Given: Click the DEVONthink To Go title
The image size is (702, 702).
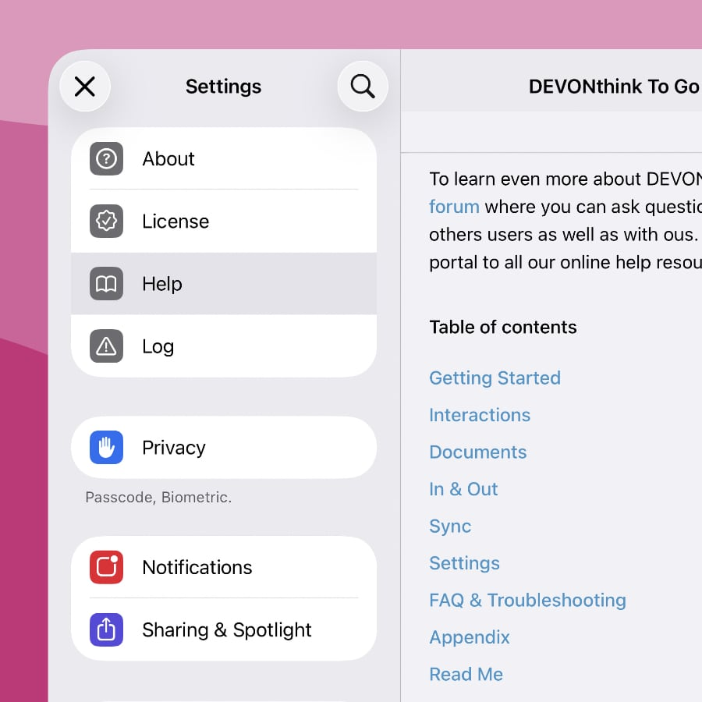Looking at the screenshot, I should (x=614, y=87).
